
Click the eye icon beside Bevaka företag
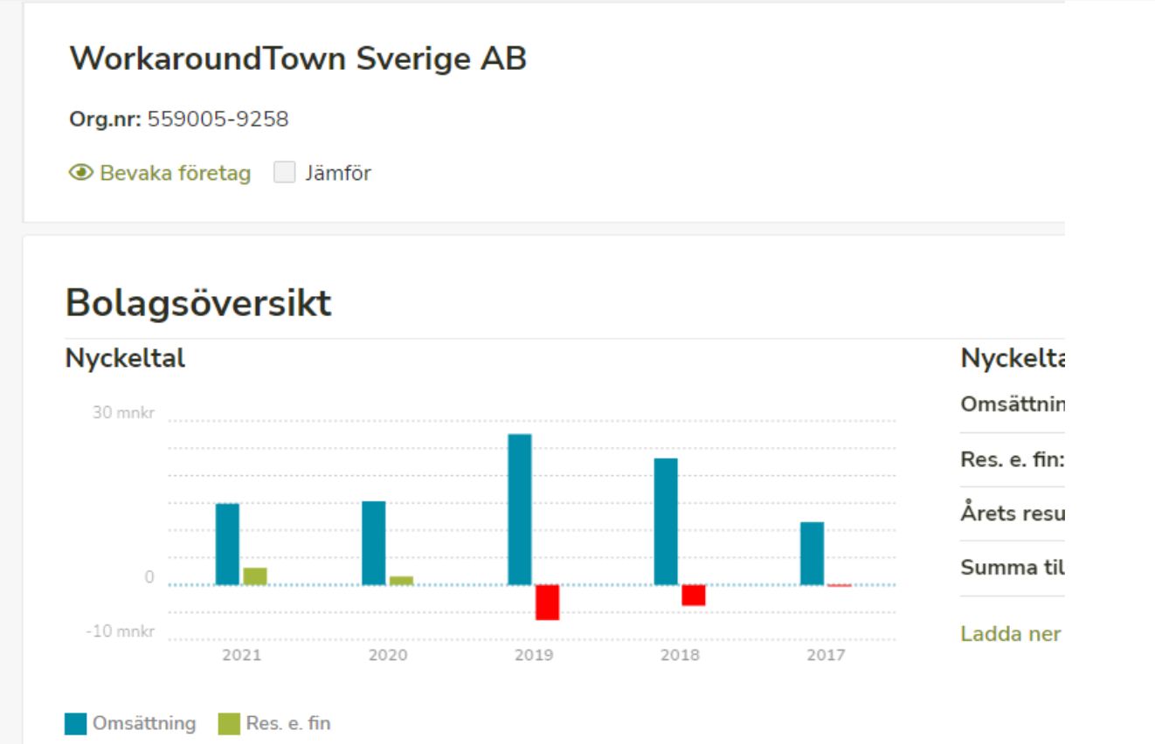pos(81,173)
